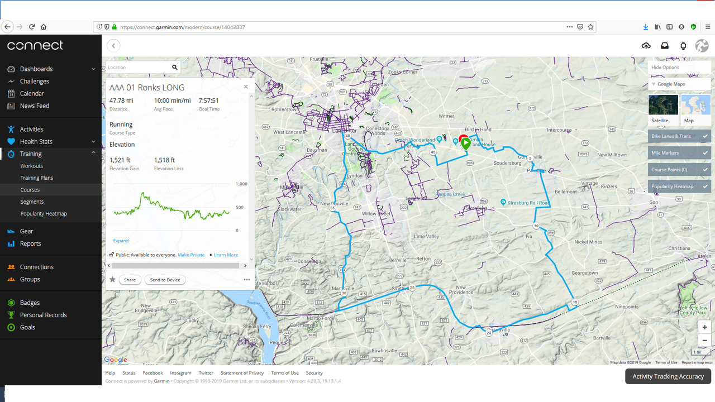This screenshot has height=402, width=715.
Task: Toggle Course Points (0) overlay
Action: pyautogui.click(x=680, y=170)
